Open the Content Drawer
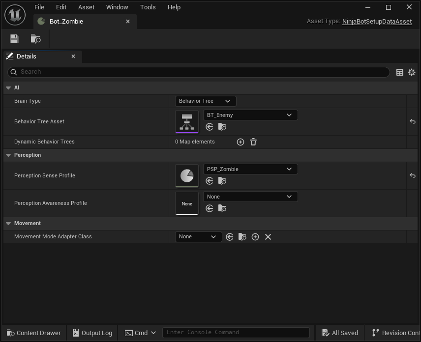The height and width of the screenshot is (342, 421). pos(33,333)
